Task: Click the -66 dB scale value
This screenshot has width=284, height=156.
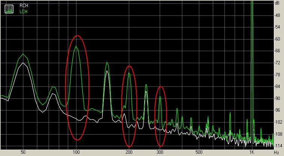Action: coord(277,51)
